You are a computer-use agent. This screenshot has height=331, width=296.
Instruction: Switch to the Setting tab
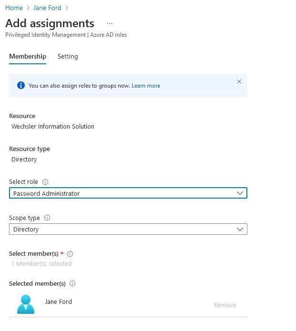click(68, 56)
